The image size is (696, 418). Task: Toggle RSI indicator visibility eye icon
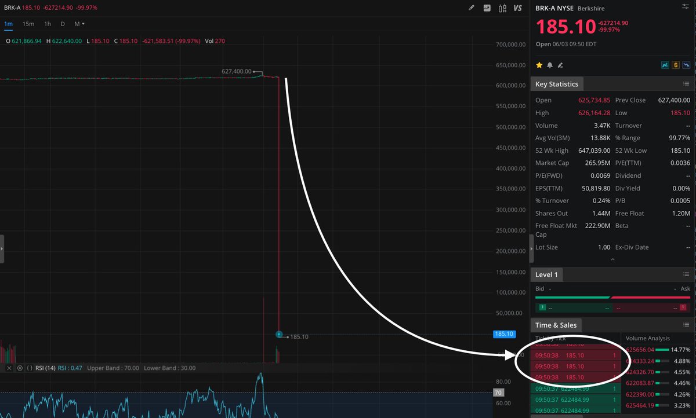coord(20,368)
